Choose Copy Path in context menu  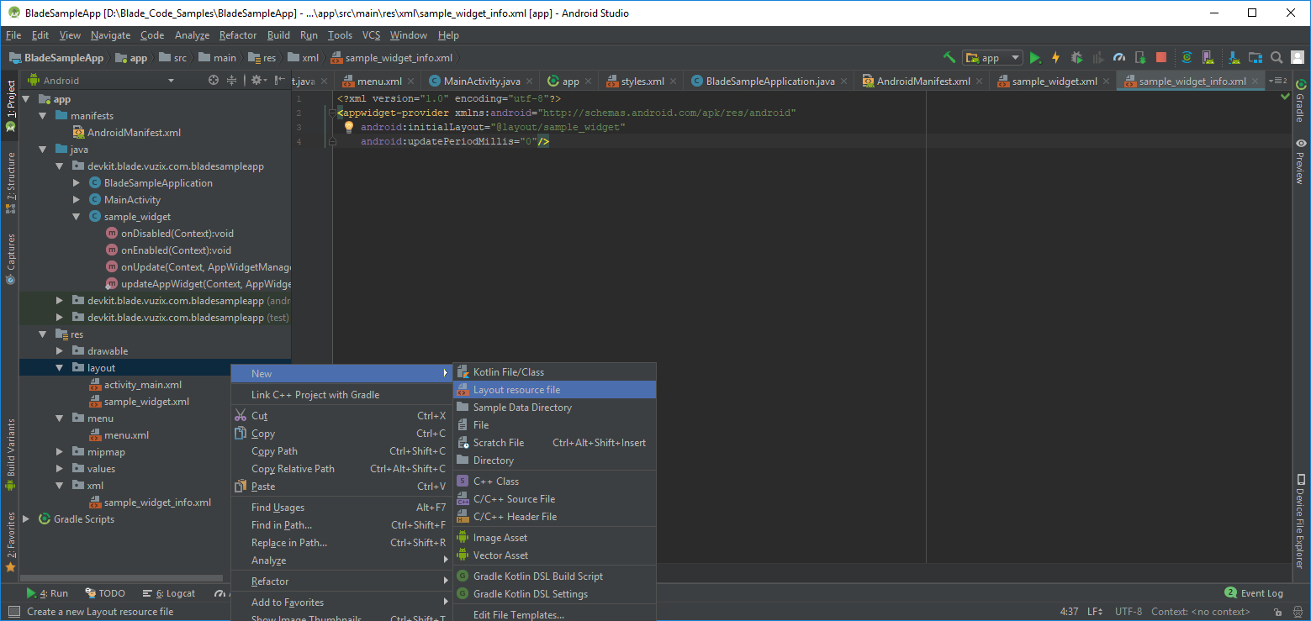341,451
